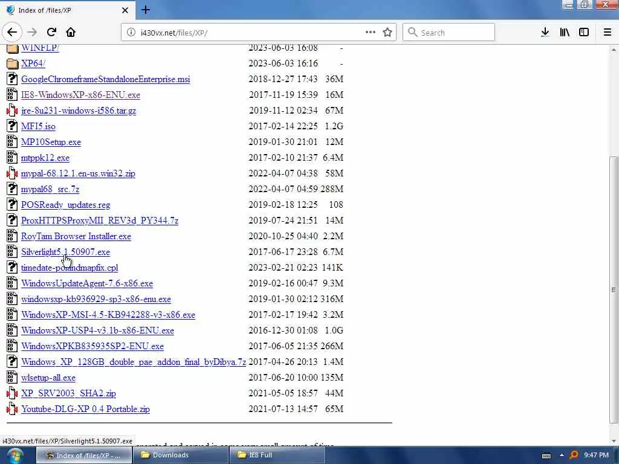619x464 pixels.
Task: Open the Windows Start button
Action: [x=15, y=456]
